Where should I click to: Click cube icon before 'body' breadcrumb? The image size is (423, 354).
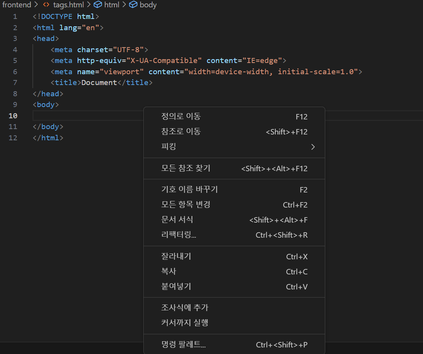pyautogui.click(x=133, y=5)
